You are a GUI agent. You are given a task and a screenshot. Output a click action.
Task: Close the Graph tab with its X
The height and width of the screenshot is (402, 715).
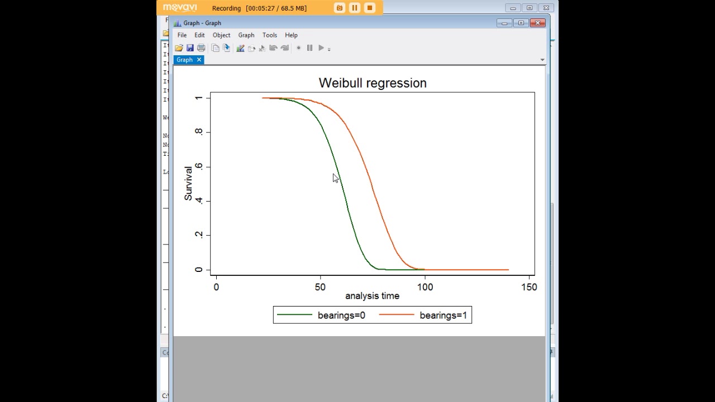199,60
